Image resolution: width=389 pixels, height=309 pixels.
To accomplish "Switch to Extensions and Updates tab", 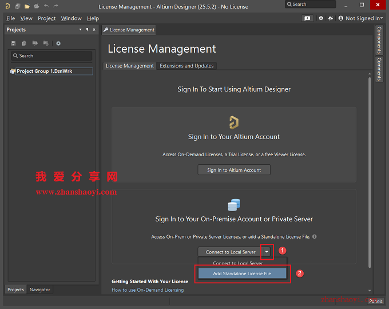I will (x=186, y=66).
